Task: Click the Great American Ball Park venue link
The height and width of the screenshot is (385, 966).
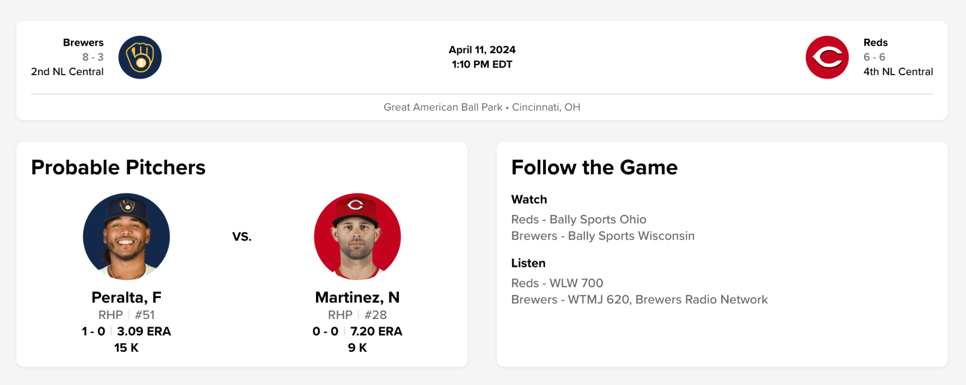Action: (x=443, y=107)
